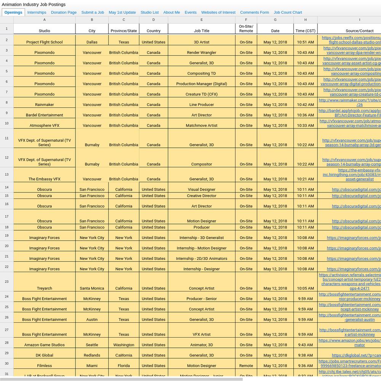Image resolution: width=381 pixels, height=381 pixels.
Task: Click the Job Title header cell
Action: pyautogui.click(x=202, y=29)
